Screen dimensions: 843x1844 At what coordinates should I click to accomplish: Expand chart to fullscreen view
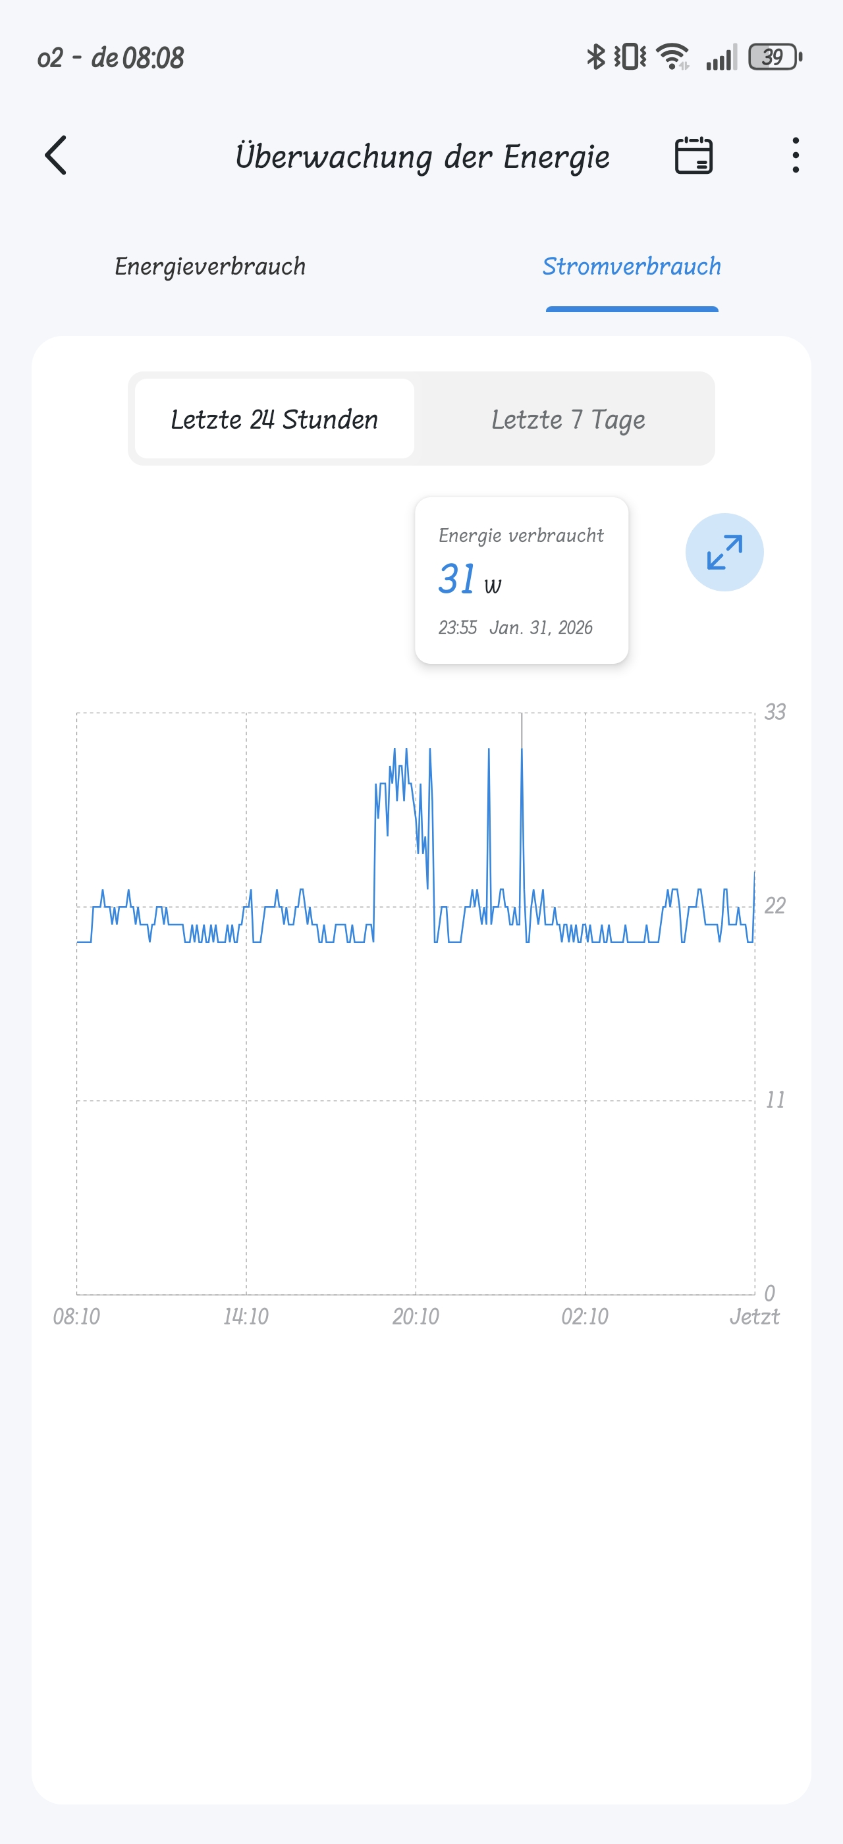(724, 552)
